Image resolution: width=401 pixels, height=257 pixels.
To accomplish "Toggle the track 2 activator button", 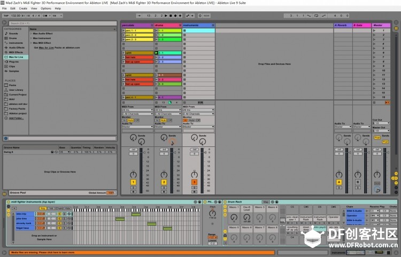I will tap(164, 182).
